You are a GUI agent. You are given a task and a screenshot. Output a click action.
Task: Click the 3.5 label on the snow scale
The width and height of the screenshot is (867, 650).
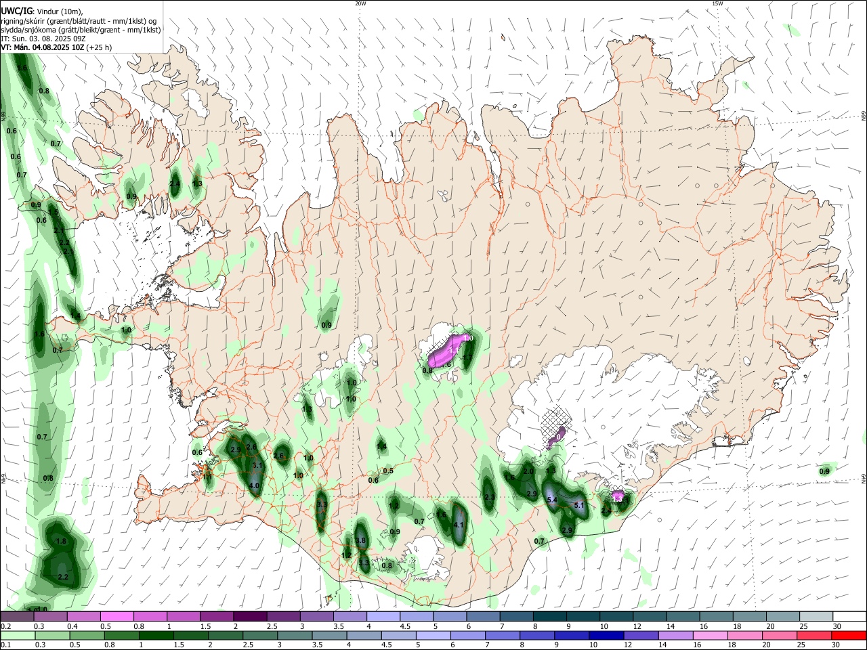pyautogui.click(x=338, y=626)
